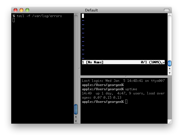The height and width of the screenshot is (139, 183).
Task: Click the horizontal split divider handle on right side
Action: pos(126,77)
